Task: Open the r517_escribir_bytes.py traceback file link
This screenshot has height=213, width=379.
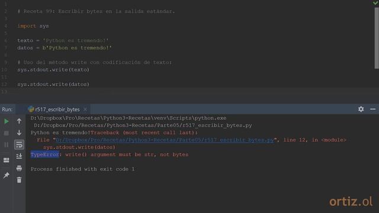Action: pyautogui.click(x=165, y=140)
